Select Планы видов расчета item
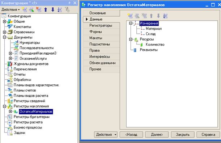The height and width of the screenshot is (143, 221). [x=31, y=96]
